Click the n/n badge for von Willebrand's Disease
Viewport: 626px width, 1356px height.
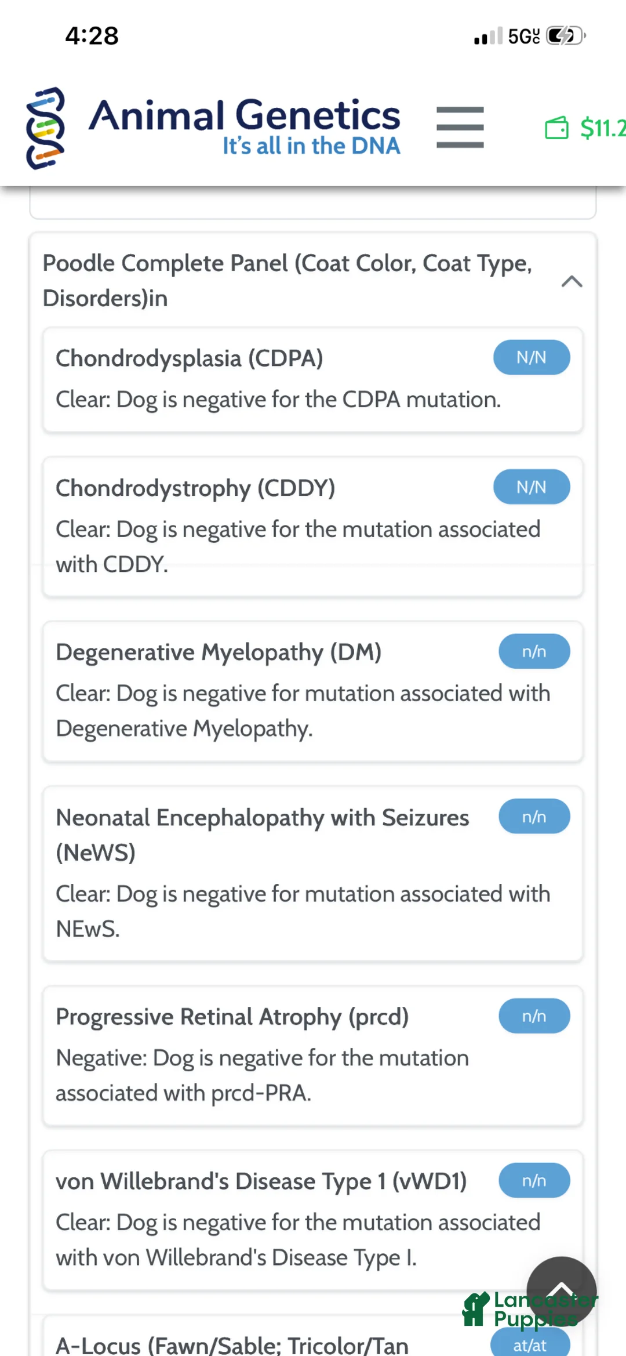coord(534,1180)
